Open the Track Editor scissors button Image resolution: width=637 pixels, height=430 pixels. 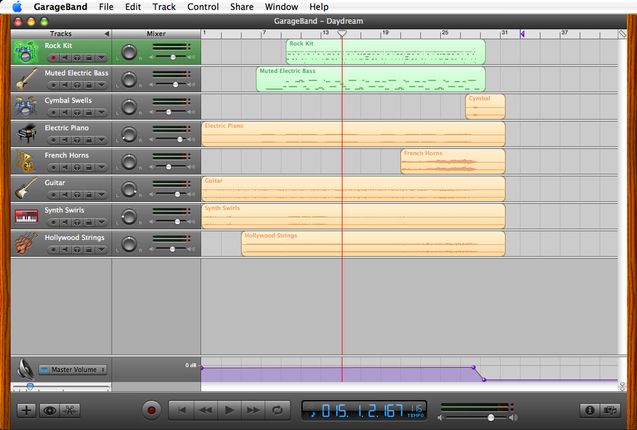click(70, 411)
